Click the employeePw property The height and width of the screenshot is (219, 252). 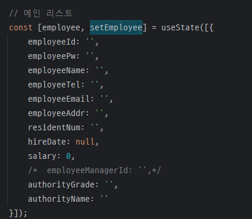(52, 57)
